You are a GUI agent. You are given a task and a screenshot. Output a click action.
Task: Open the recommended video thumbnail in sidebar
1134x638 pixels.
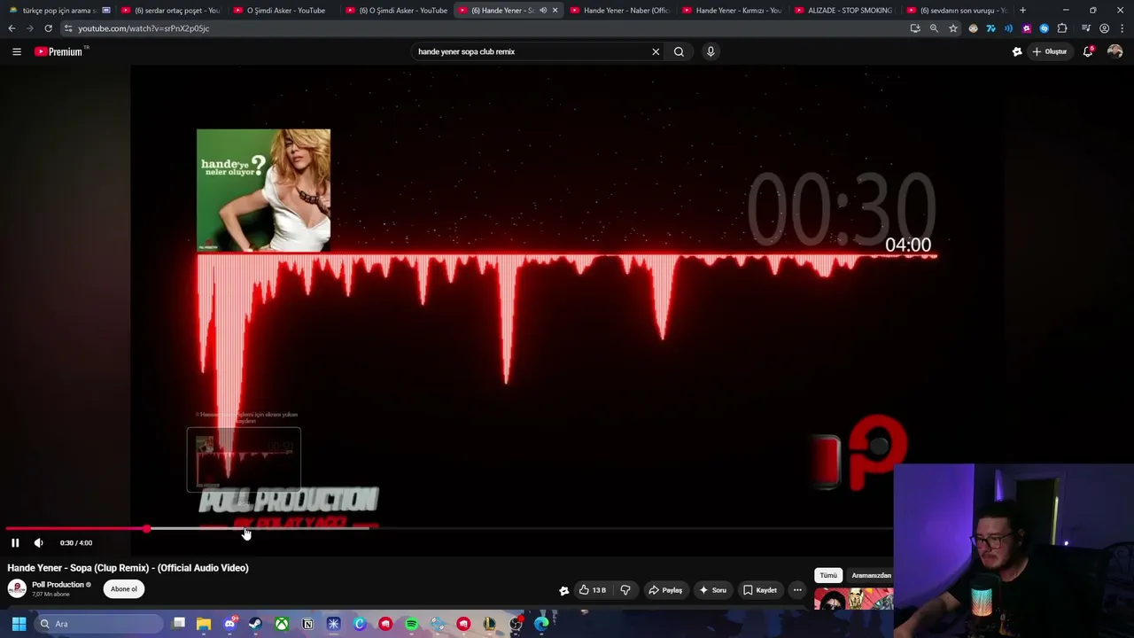(x=854, y=600)
